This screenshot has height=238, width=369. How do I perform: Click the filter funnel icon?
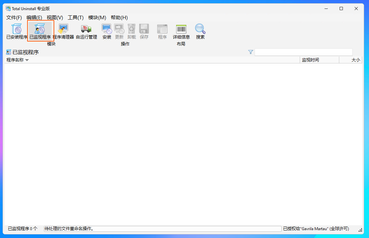pyautogui.click(x=251, y=52)
